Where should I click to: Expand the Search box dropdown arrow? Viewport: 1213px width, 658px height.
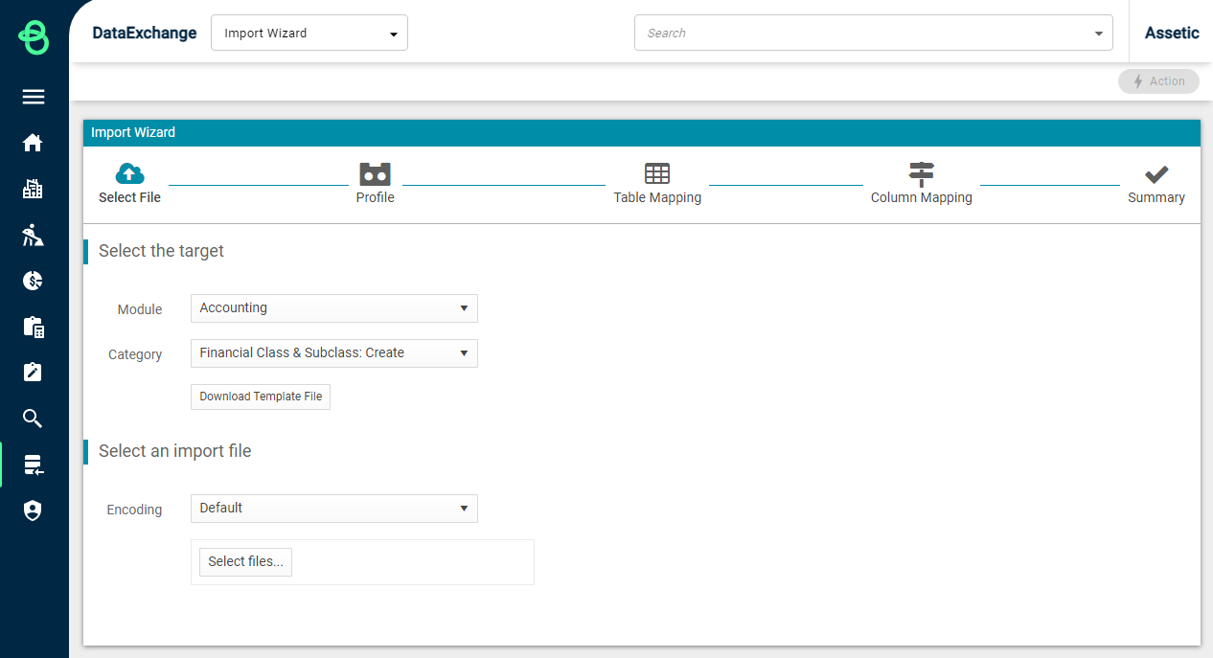[1098, 34]
